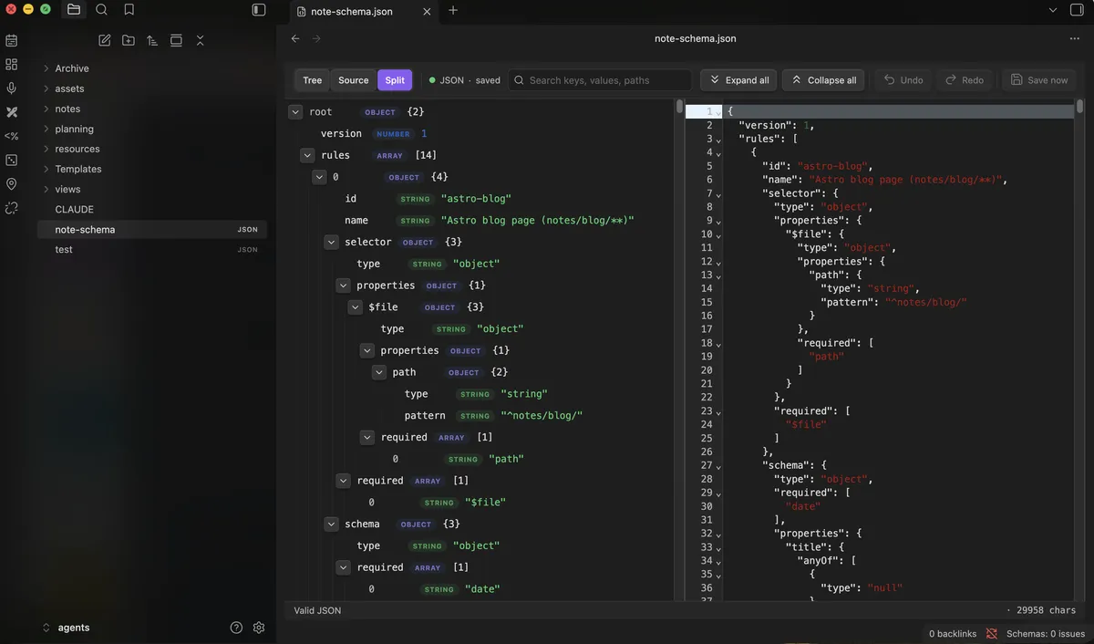
Task: Click the schema issues status bar icon
Action: (x=992, y=633)
